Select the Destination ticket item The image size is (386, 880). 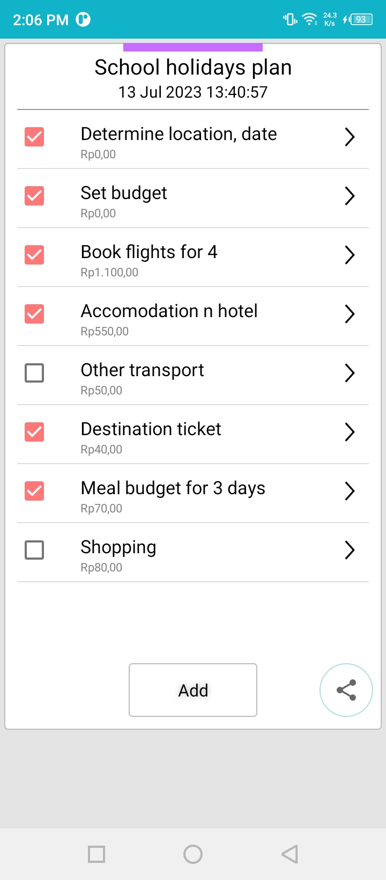point(193,435)
